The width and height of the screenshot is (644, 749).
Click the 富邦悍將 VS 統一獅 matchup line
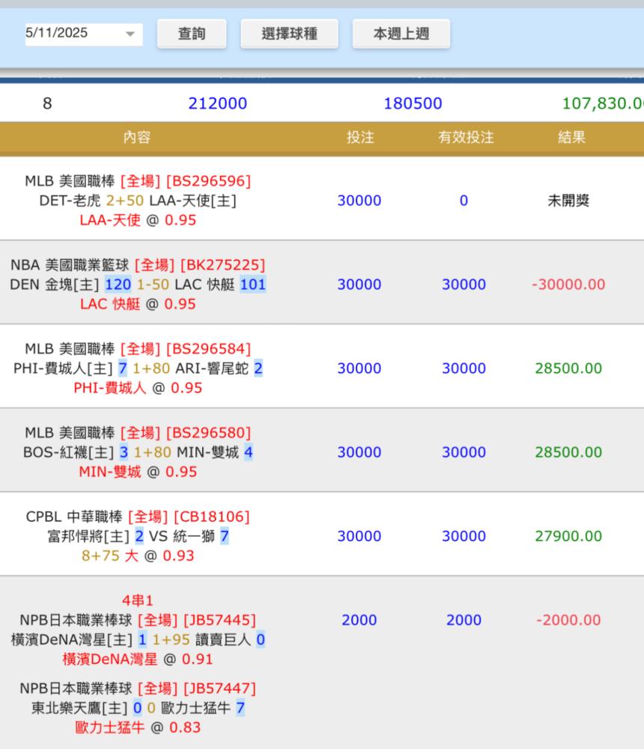coord(138,537)
